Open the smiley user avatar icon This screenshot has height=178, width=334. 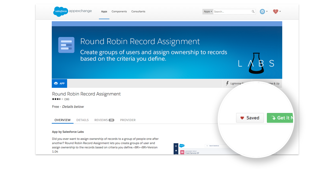coord(262,12)
